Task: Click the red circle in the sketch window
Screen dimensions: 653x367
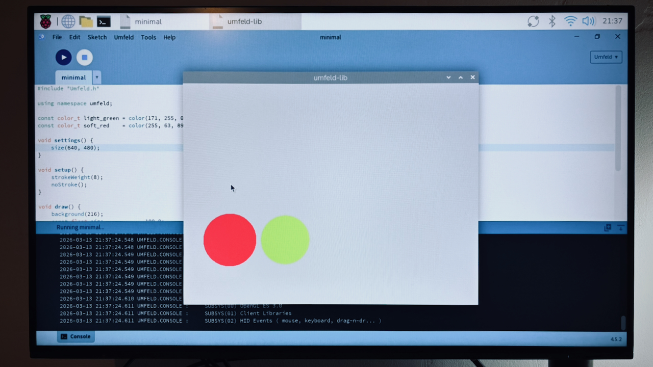Action: point(230,240)
